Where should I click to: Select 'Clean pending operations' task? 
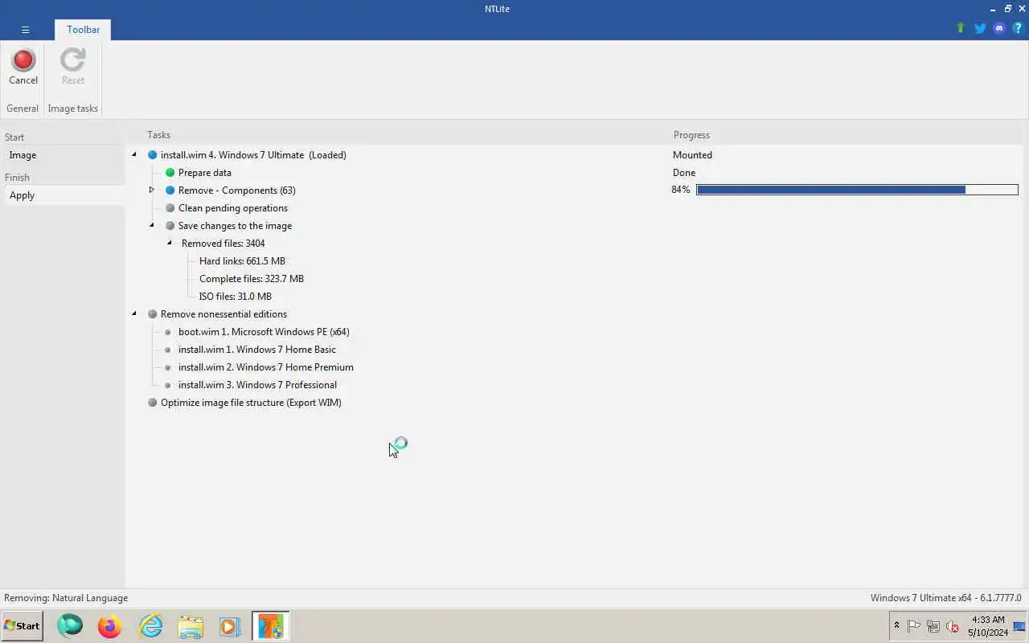click(232, 208)
